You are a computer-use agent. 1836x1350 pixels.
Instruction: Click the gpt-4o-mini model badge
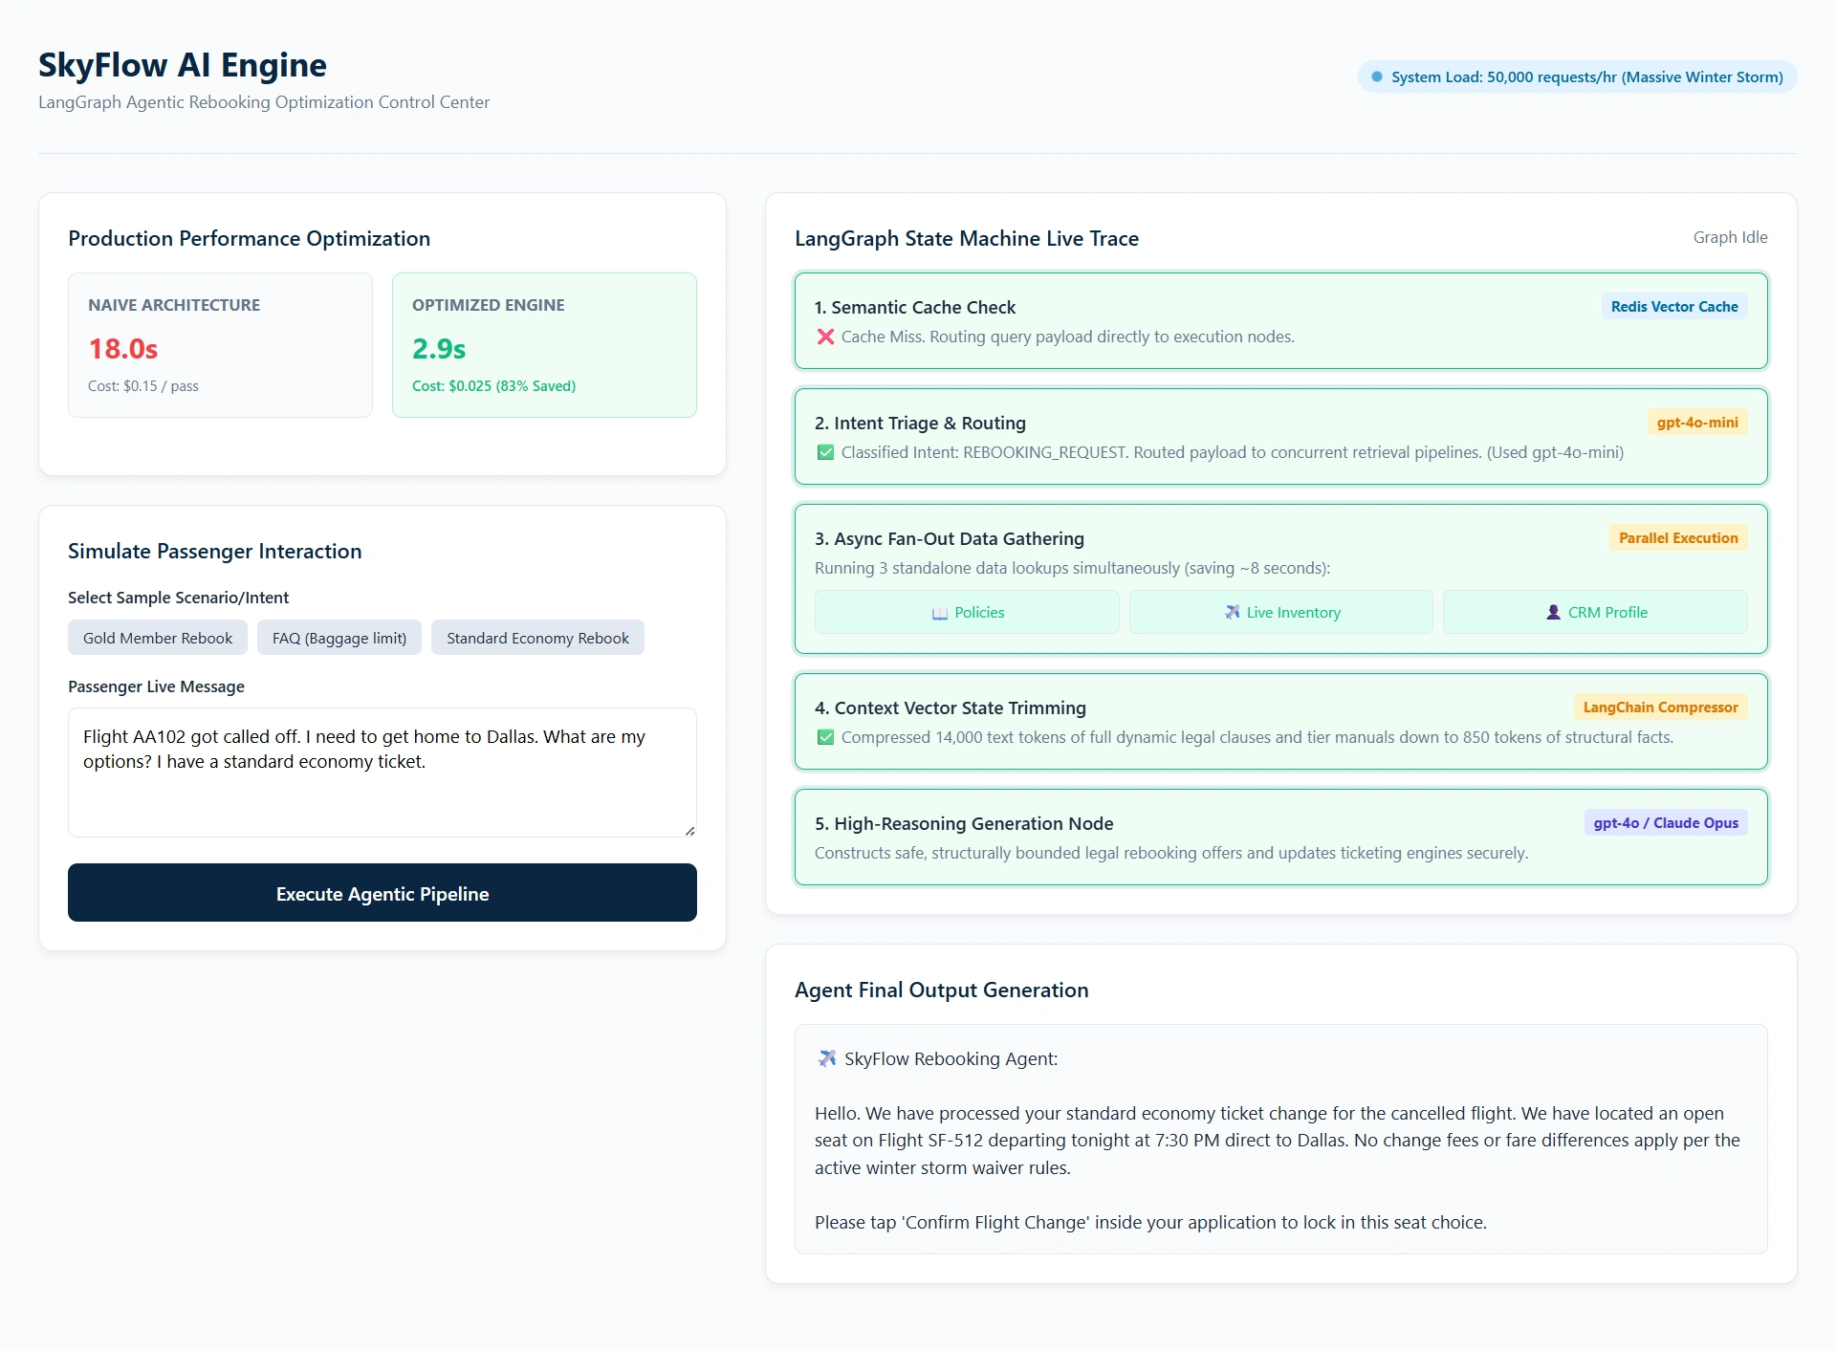tap(1697, 422)
